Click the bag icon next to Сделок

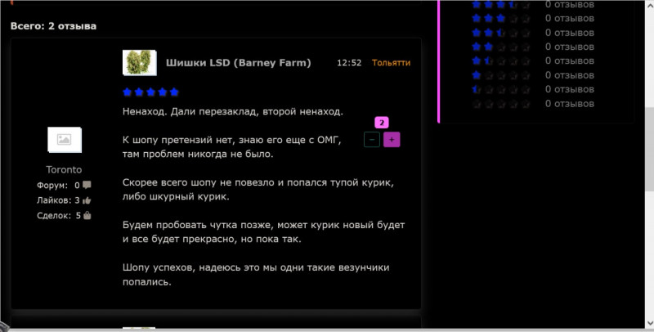click(87, 216)
